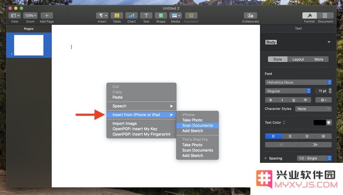Align text left
The image size is (343, 195).
click(274, 136)
